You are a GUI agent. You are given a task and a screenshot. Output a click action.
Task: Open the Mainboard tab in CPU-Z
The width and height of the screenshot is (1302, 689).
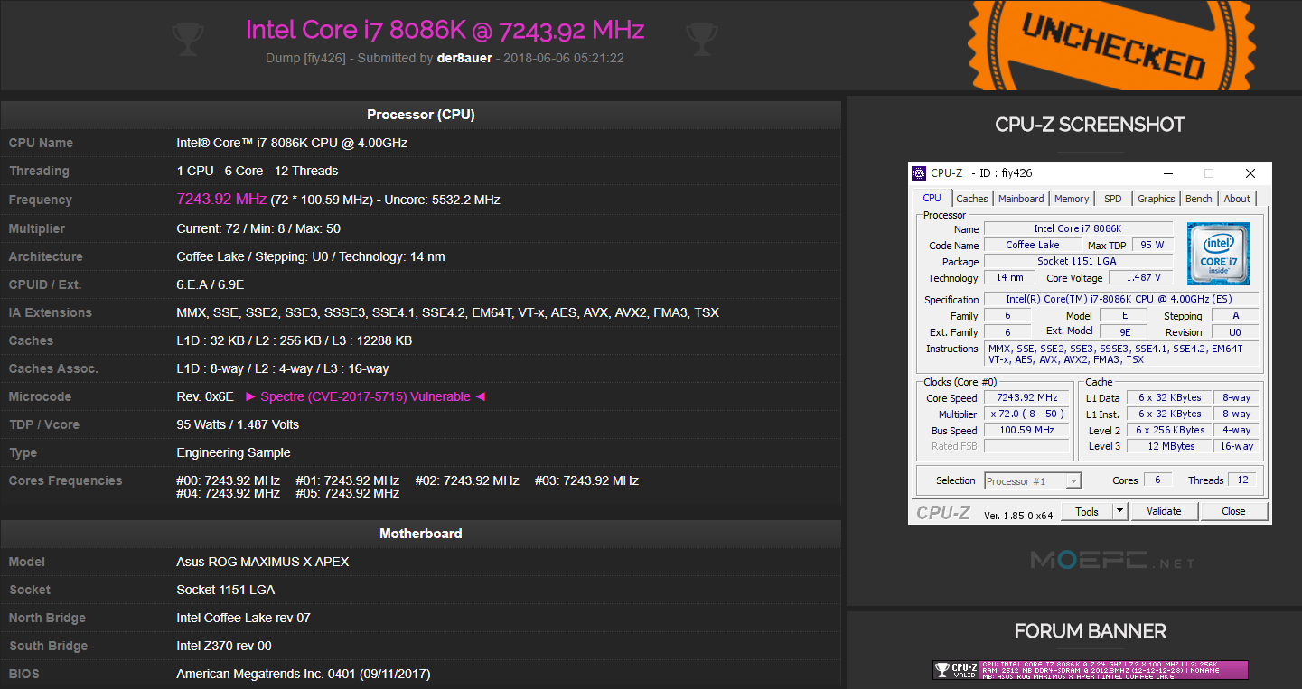(x=1021, y=199)
